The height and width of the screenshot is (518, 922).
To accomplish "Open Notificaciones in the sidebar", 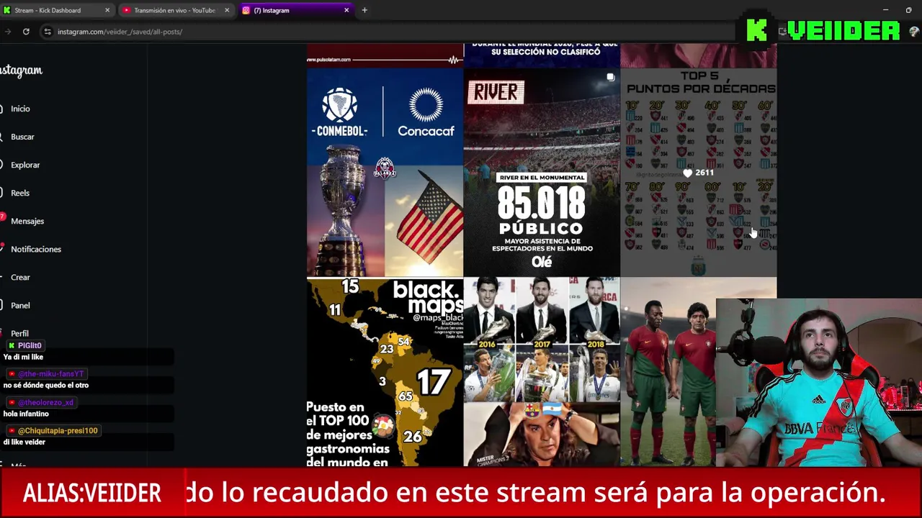I will tap(36, 249).
